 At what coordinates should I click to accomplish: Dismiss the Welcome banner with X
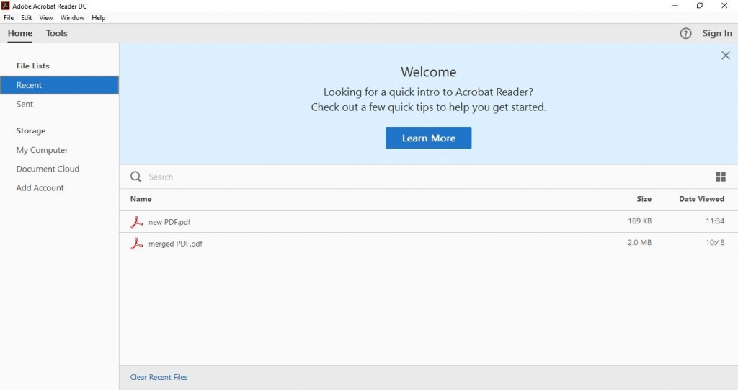click(x=725, y=56)
